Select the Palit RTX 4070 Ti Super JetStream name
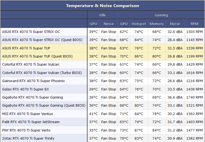The image size is (205, 142). coord(31,122)
